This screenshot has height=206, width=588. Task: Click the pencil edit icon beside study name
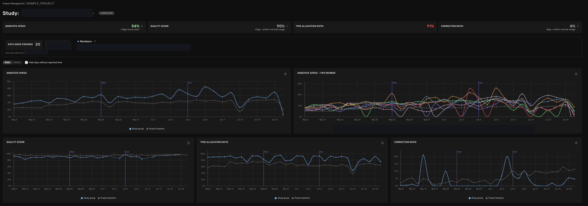point(93,13)
